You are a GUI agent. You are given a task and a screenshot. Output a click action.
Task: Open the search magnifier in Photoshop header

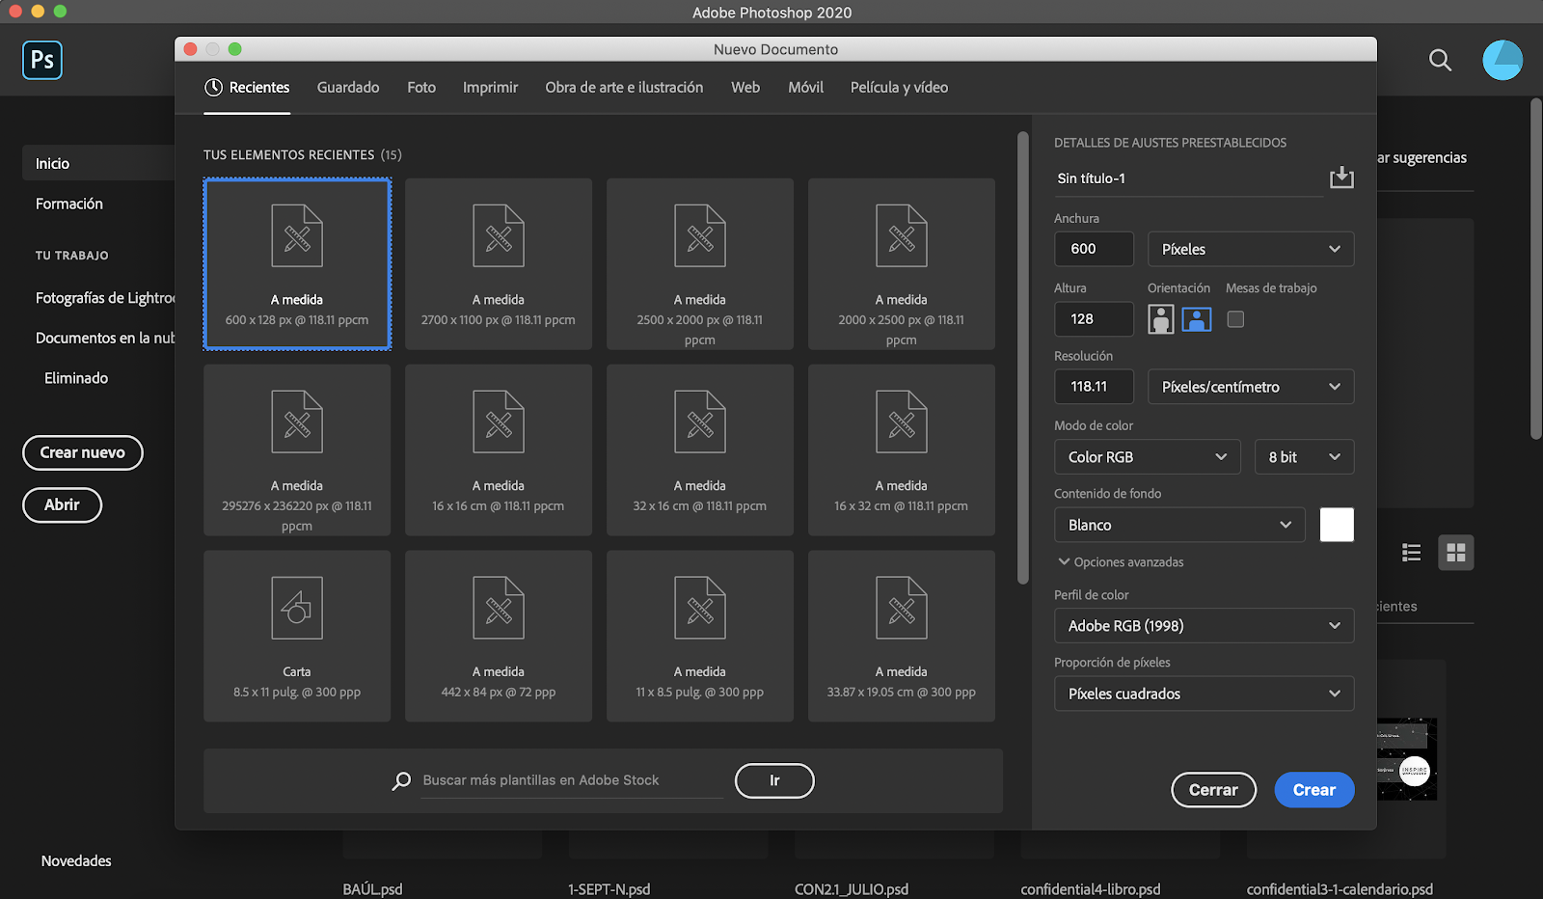tap(1440, 60)
